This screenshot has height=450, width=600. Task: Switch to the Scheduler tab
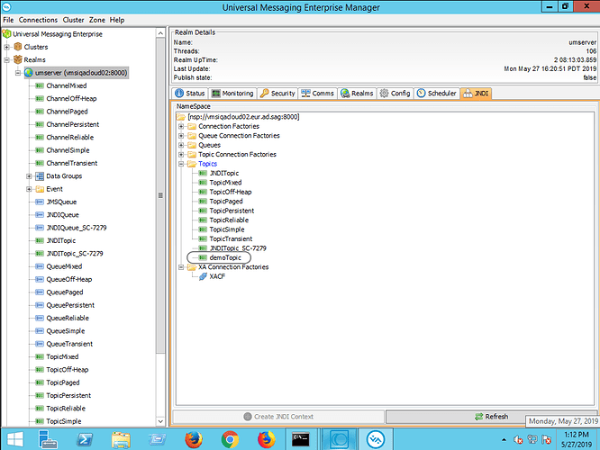(x=437, y=94)
